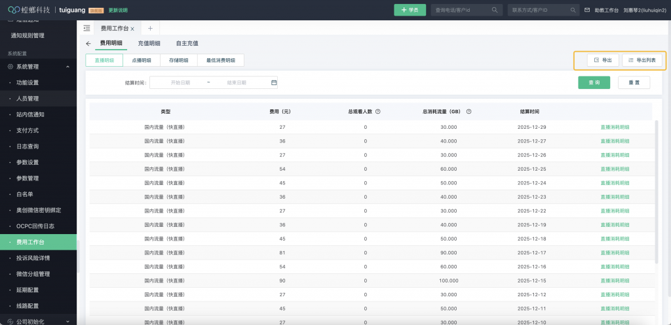Expand the 公司初始化 menu section
Viewport: 671px width, 325px height.
point(67,321)
